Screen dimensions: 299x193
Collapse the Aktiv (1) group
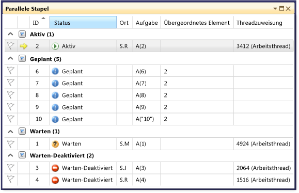pyautogui.click(x=10, y=34)
